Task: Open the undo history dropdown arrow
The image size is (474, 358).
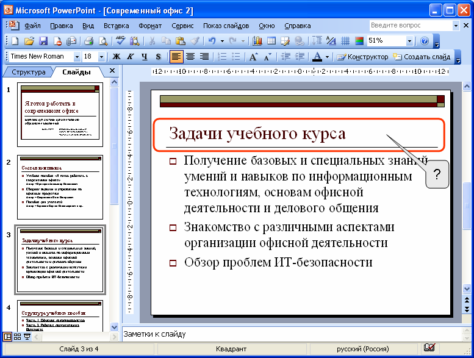Action: pyautogui.click(x=222, y=41)
